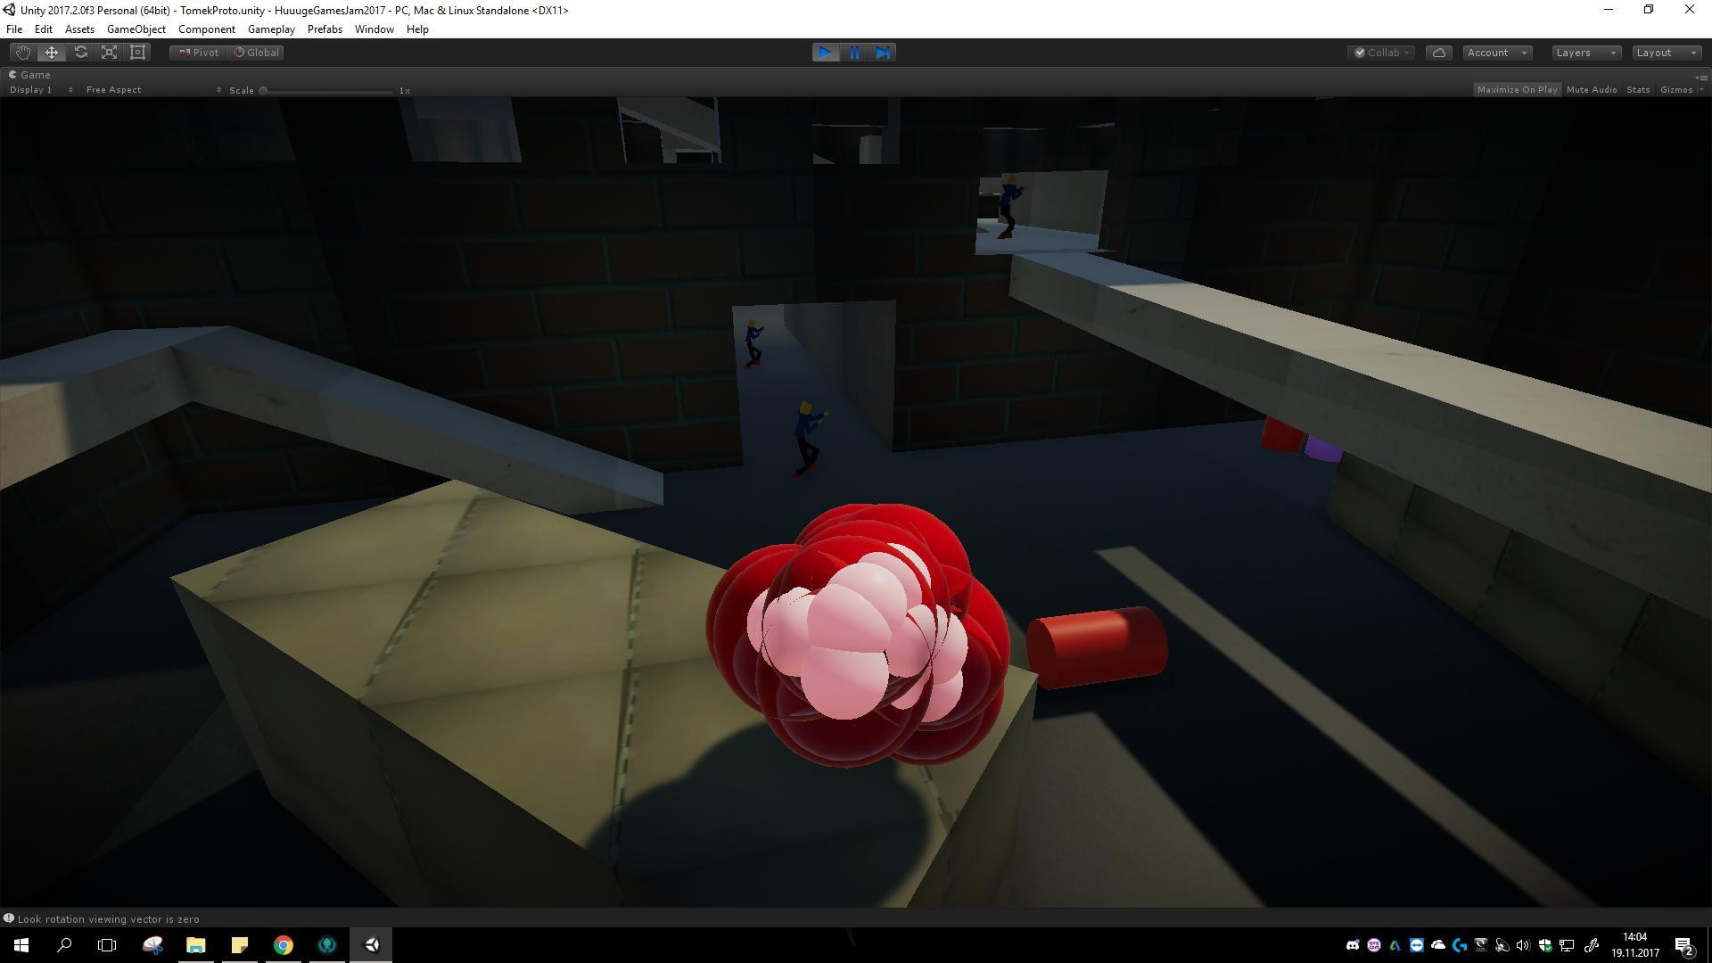Viewport: 1712px width, 963px height.
Task: Advance one frame with Step button
Action: [883, 53]
